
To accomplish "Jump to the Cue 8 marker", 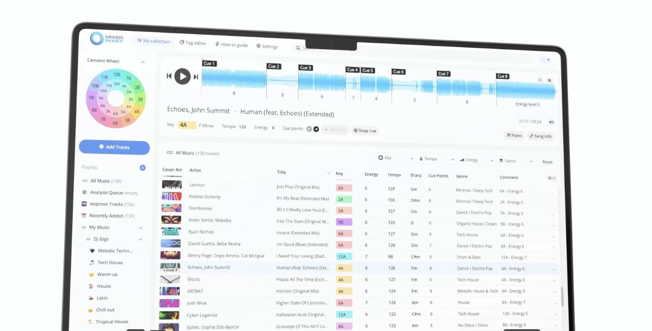I will pyautogui.click(x=503, y=76).
